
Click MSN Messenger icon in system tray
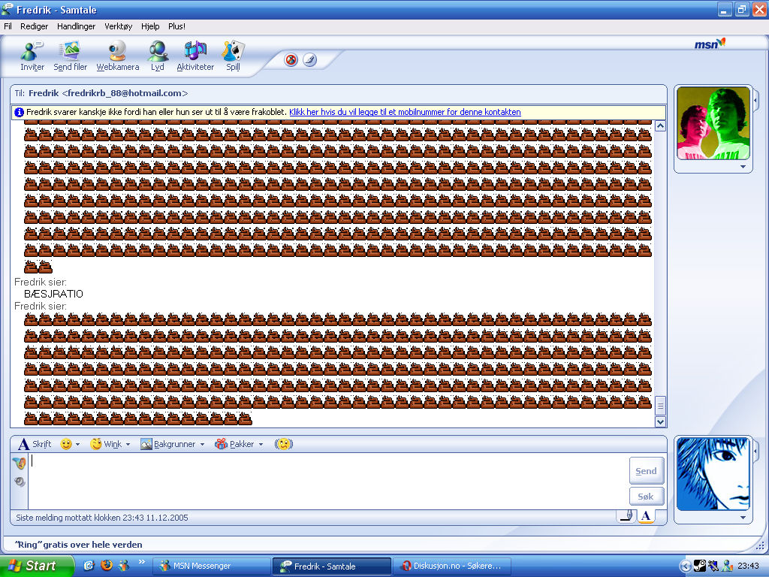pos(727,566)
